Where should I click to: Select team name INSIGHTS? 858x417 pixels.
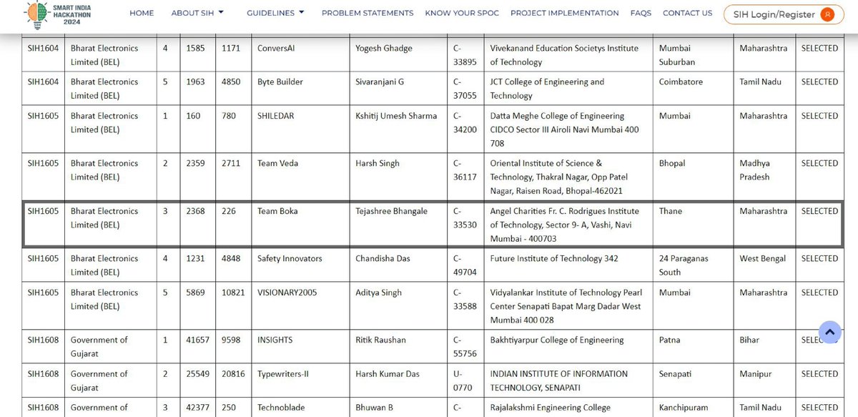tap(275, 340)
